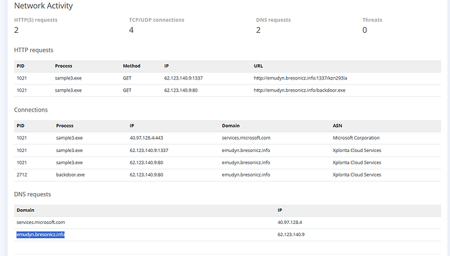Click the Process header in HTTP requests table
Viewport: 450px width, 256px height.
pos(64,66)
